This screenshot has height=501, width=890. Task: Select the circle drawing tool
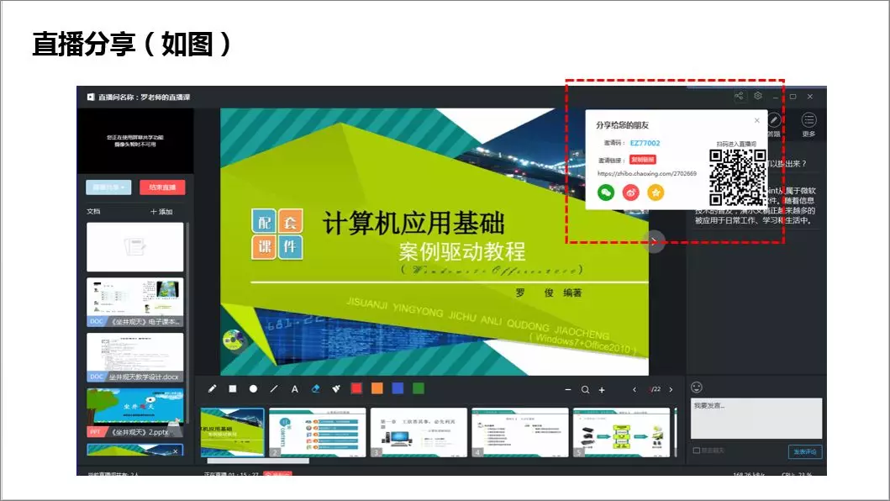253,388
